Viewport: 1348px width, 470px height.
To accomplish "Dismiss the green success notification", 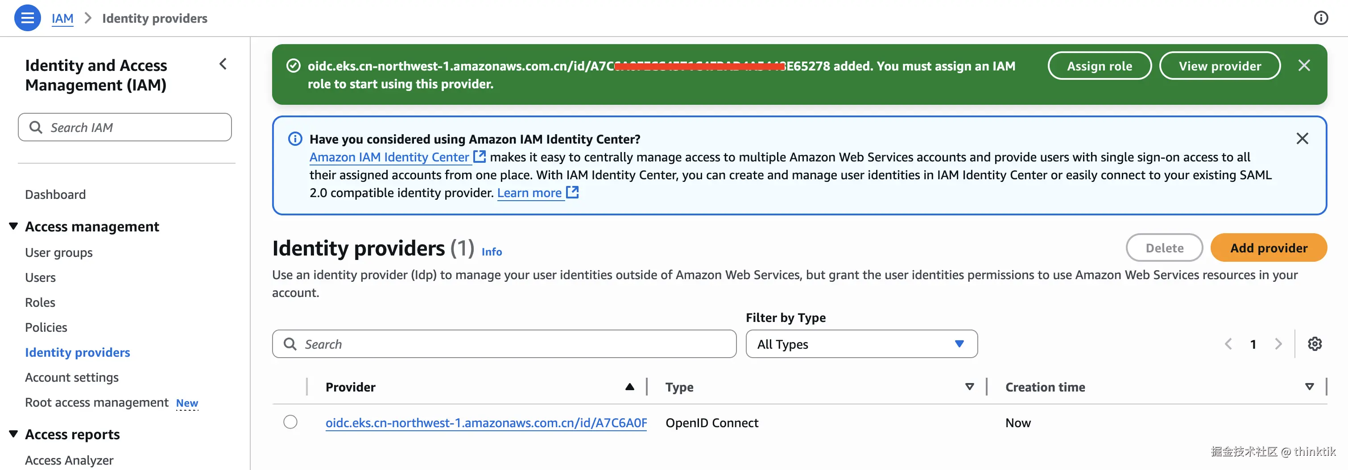I will click(x=1304, y=66).
